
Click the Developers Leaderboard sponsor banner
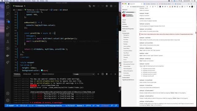[128, 15]
